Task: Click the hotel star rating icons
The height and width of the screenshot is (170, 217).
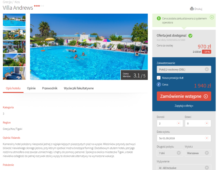Action: pyautogui.click(x=39, y=6)
